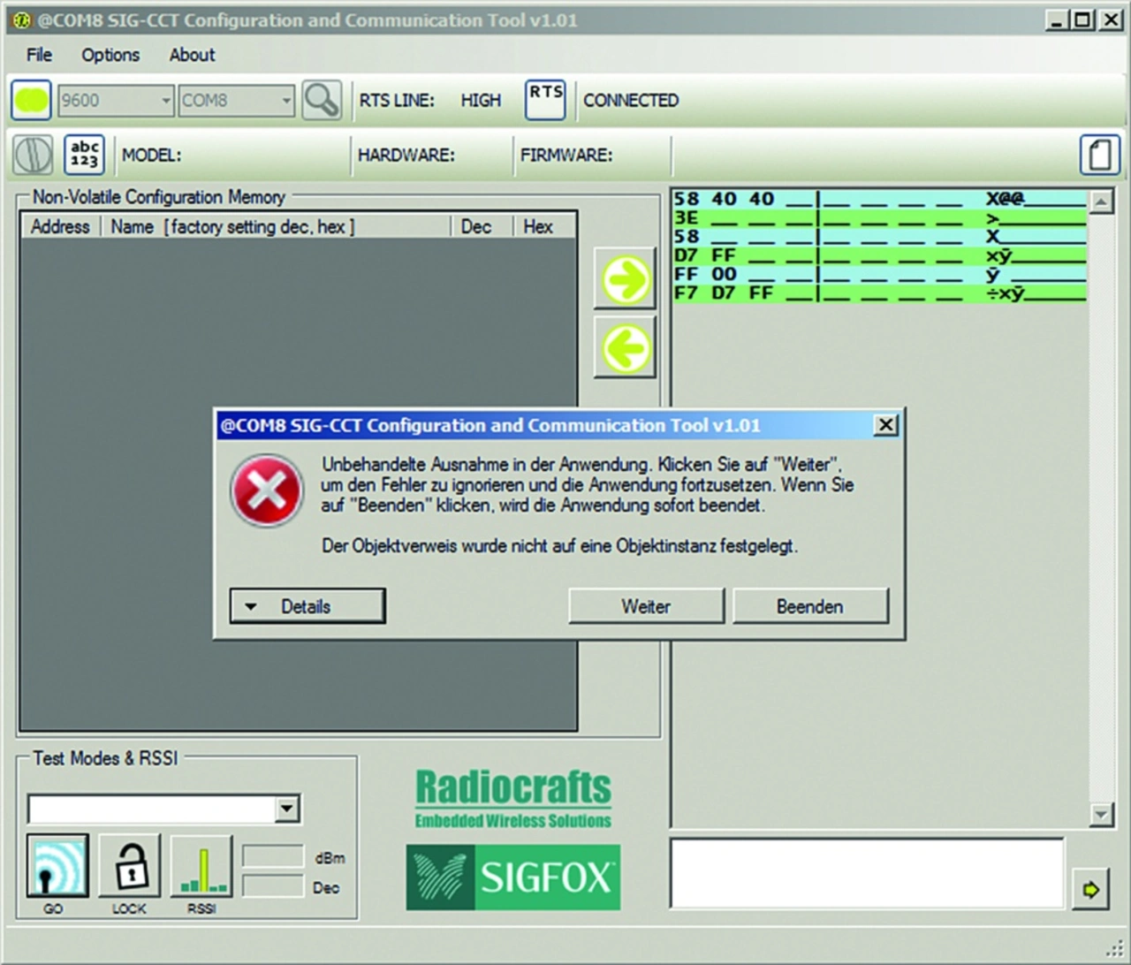
Task: Open the Options menu
Action: pyautogui.click(x=110, y=55)
